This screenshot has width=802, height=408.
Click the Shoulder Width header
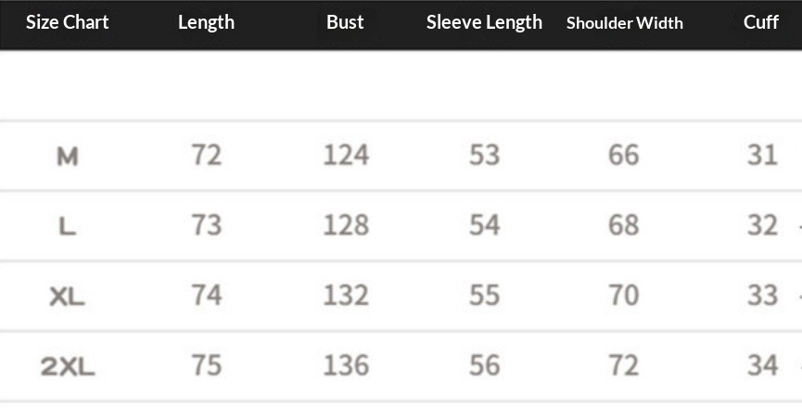pos(624,23)
